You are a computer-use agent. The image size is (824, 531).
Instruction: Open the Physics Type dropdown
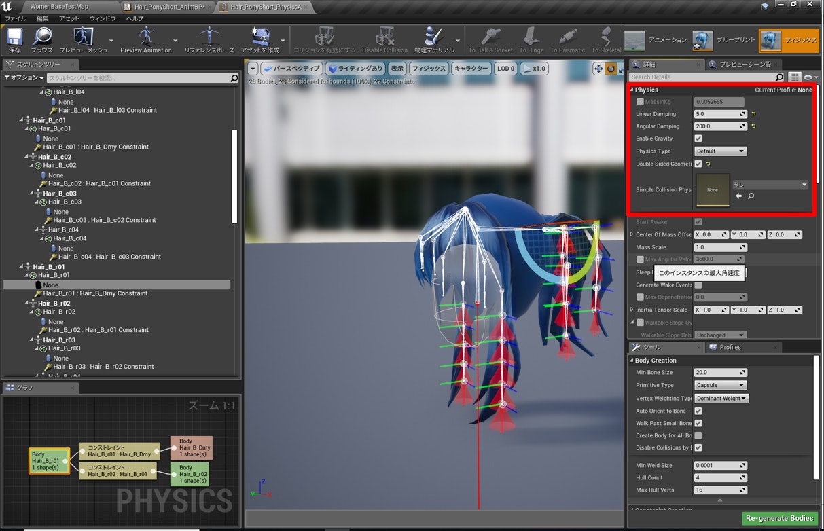click(x=720, y=151)
